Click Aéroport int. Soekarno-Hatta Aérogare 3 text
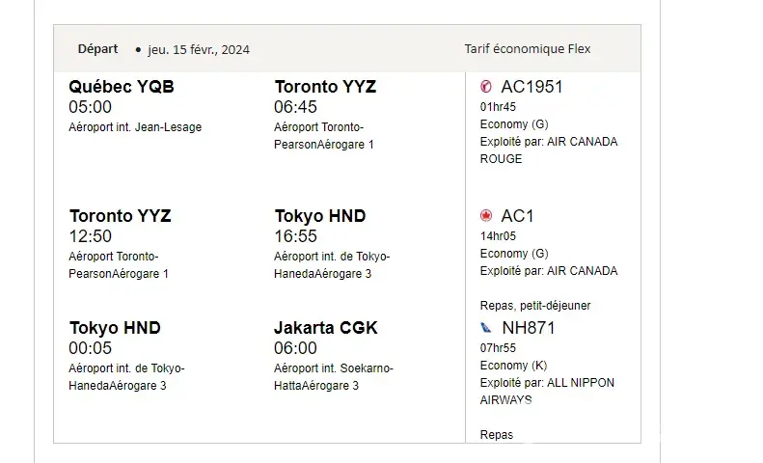Image resolution: width=763 pixels, height=463 pixels. 333,377
